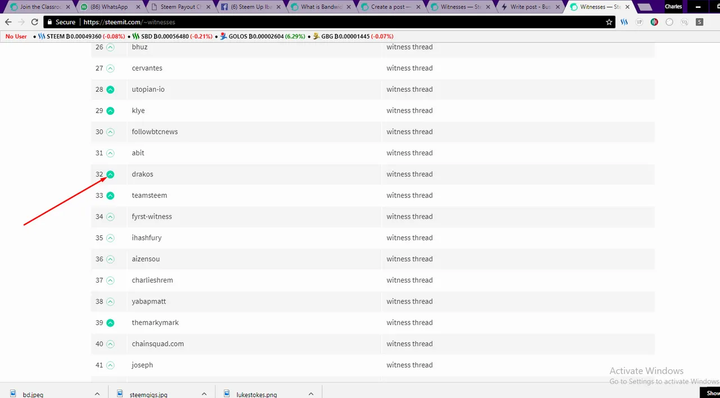Click the GOLOS price ticker entry

click(262, 37)
